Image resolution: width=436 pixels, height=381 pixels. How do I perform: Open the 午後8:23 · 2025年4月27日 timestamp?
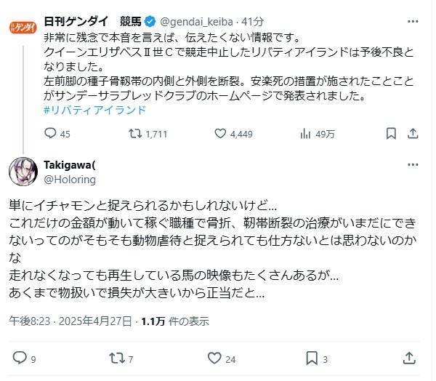(71, 321)
